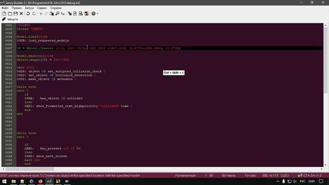Undo the last edit
Image resolution: width=329 pixels, height=185 pixels.
point(28,14)
